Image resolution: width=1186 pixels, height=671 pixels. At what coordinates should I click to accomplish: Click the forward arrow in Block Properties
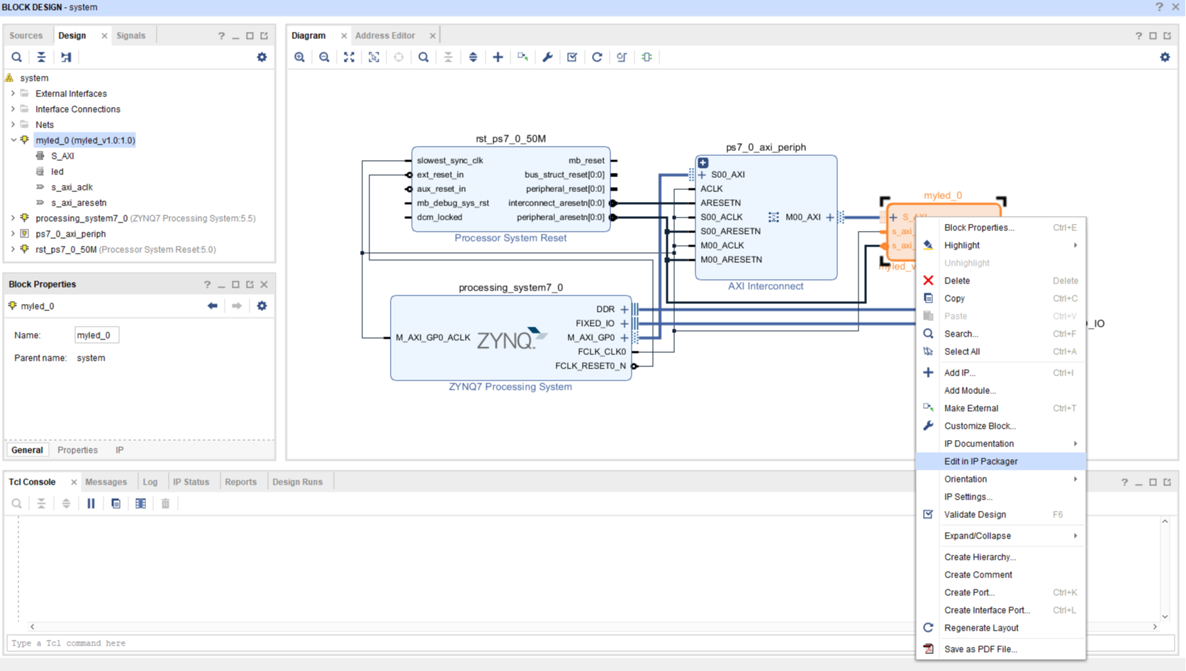pos(237,306)
